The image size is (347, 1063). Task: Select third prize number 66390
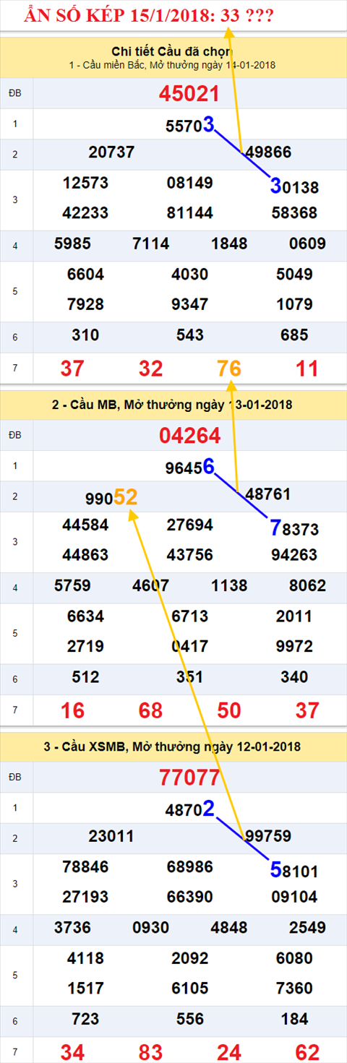coord(189,897)
